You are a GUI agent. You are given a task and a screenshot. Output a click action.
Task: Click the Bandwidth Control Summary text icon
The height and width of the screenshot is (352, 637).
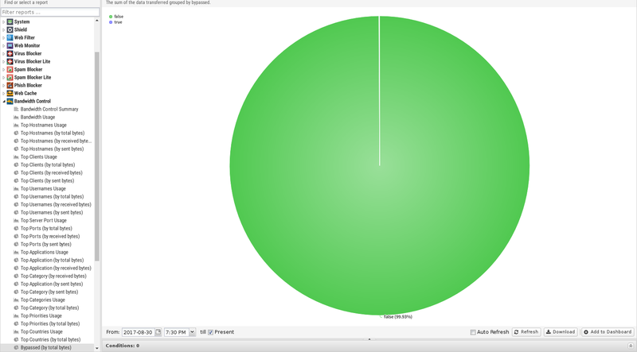tap(16, 109)
